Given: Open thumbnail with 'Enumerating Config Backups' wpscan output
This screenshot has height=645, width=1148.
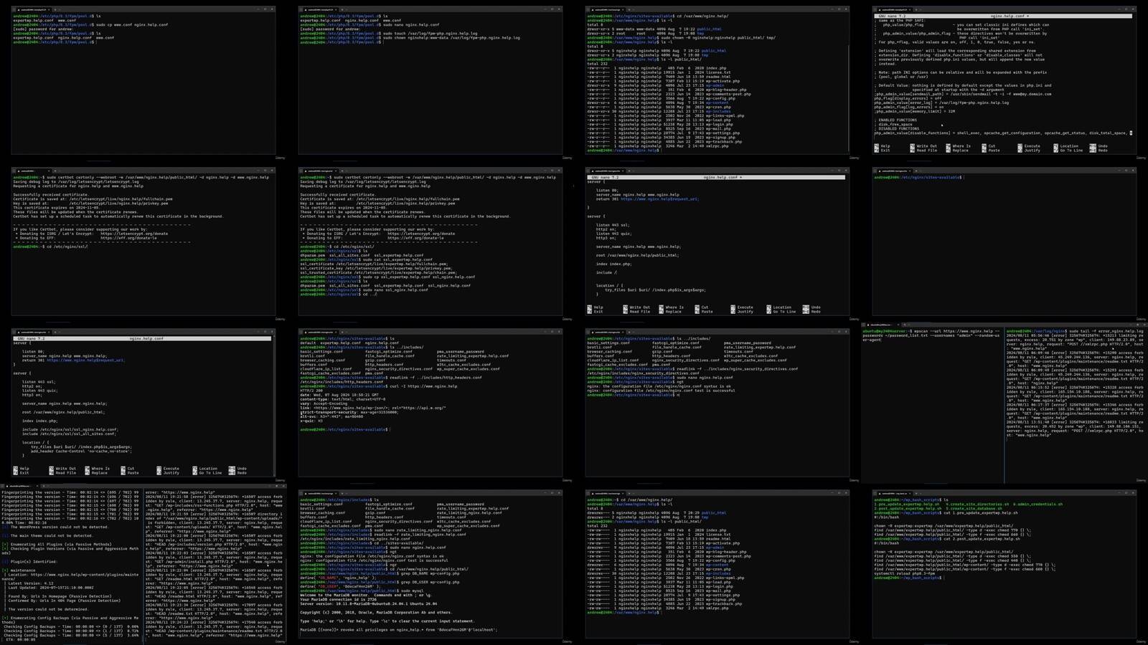Looking at the screenshot, I should click(143, 564).
